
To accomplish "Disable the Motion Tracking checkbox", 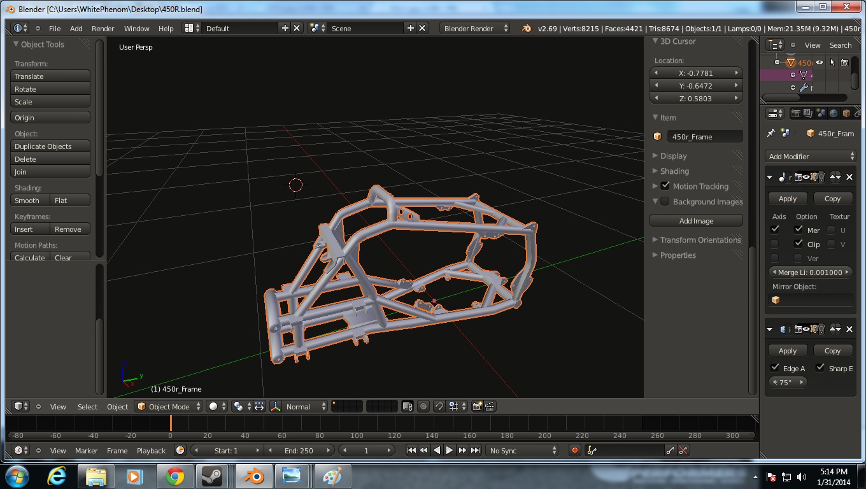I will click(665, 186).
